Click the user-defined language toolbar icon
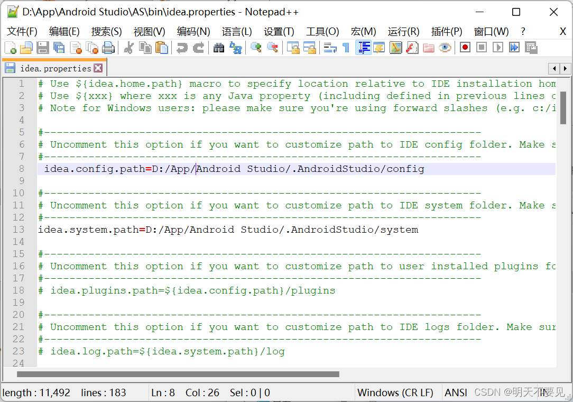 [x=379, y=48]
